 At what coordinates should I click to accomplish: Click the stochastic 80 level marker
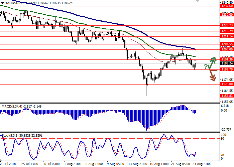pos(223,138)
